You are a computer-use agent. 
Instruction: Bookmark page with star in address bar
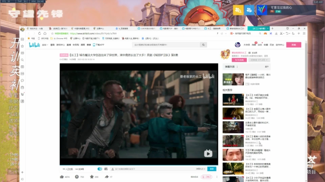click(x=52, y=33)
